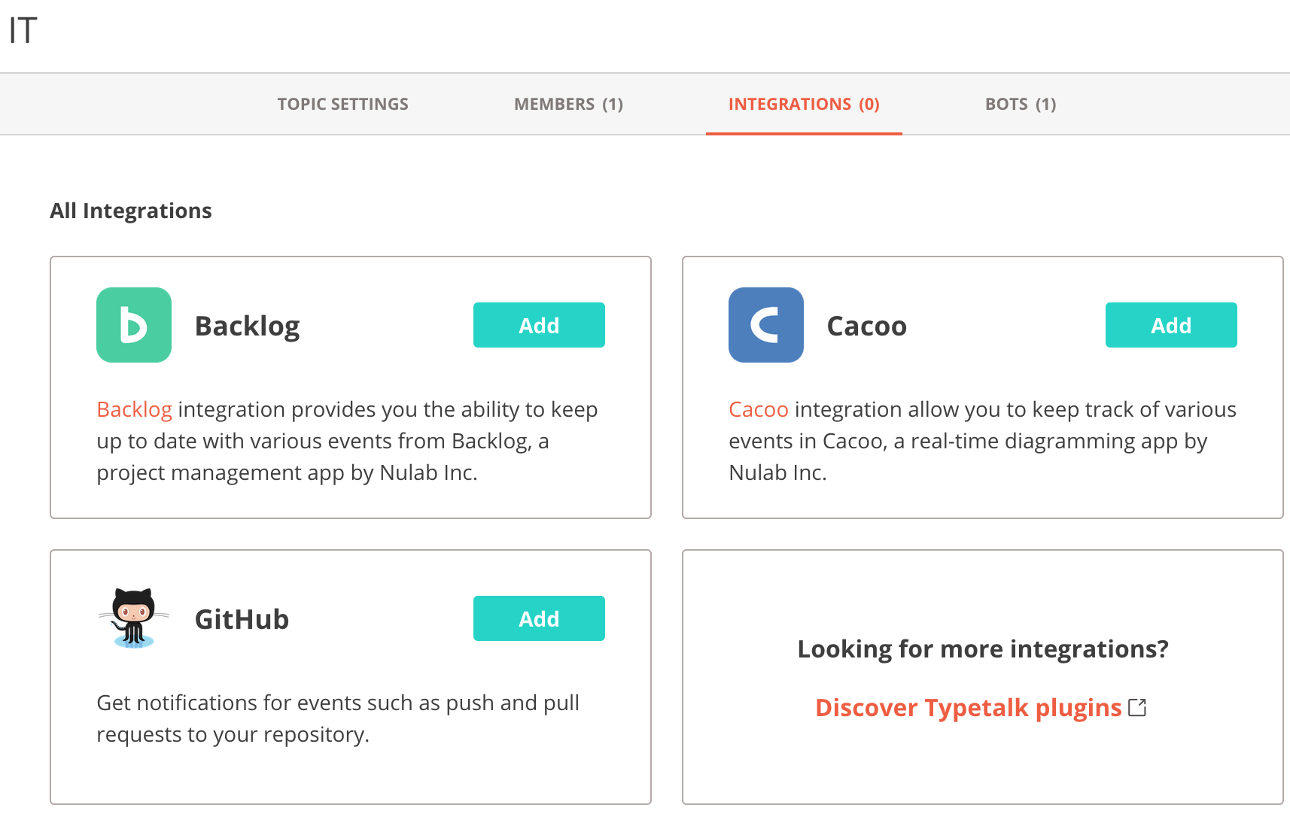The height and width of the screenshot is (832, 1290).
Task: Click the GitHub card title
Action: (x=242, y=620)
